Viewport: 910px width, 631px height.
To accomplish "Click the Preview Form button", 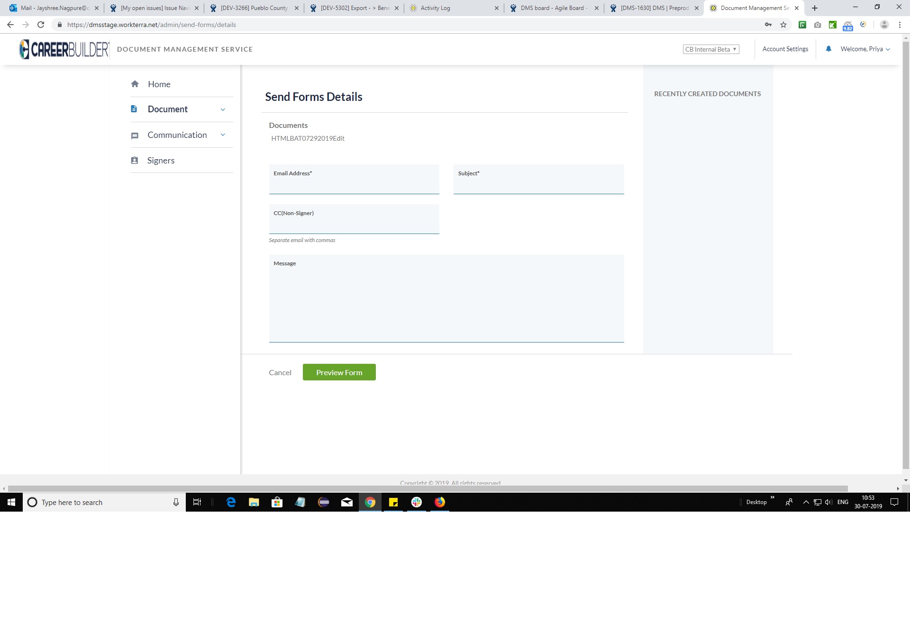I will click(339, 372).
